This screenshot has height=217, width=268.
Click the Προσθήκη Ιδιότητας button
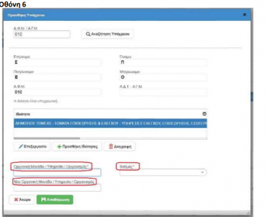pyautogui.click(x=77, y=146)
